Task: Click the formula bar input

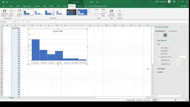Action: click(108, 22)
